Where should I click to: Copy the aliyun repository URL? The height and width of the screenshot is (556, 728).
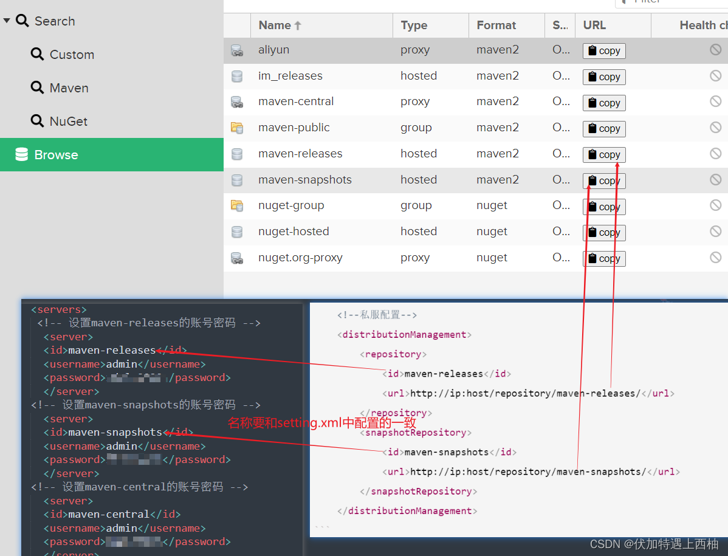coord(604,50)
